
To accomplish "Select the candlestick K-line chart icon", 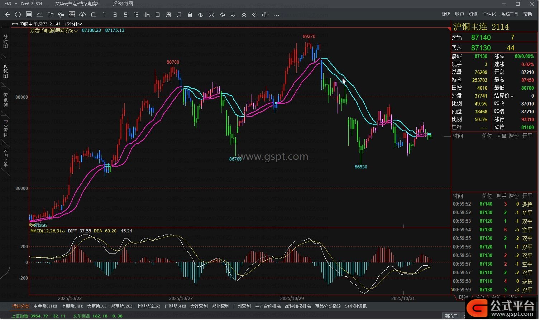I will pyautogui.click(x=51, y=15).
